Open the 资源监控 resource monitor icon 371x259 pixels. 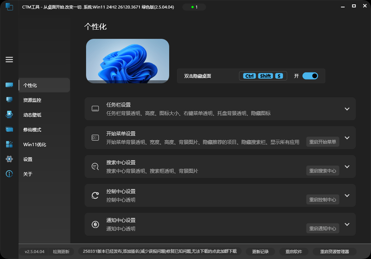(9, 100)
